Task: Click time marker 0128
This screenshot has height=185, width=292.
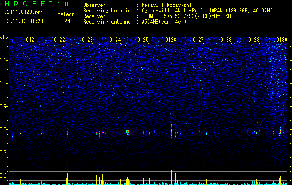Action: 226,40
